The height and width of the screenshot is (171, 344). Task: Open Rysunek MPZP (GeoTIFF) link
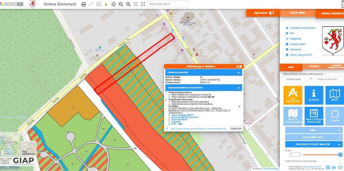pyautogui.click(x=185, y=117)
